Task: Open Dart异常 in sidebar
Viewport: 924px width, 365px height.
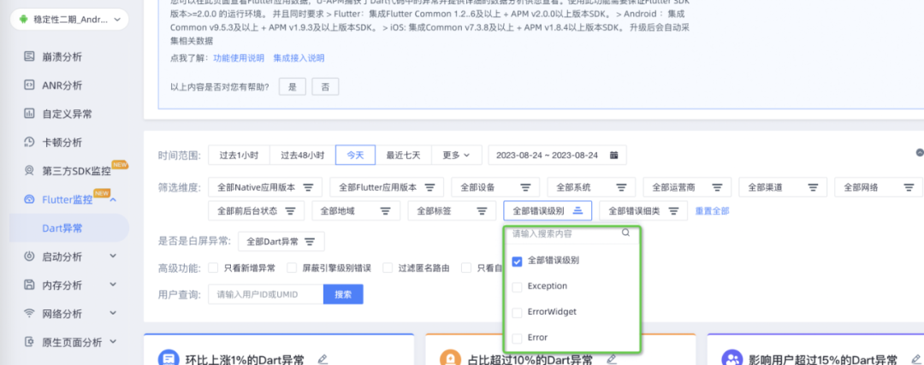Action: pyautogui.click(x=69, y=228)
